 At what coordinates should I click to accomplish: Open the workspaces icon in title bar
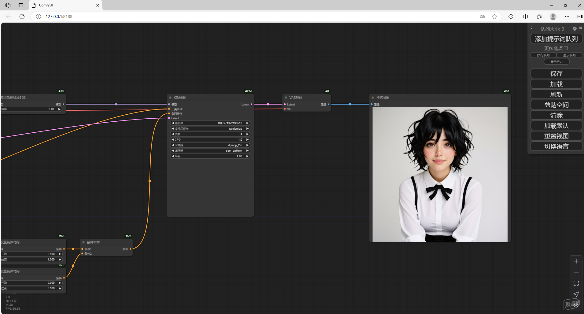8,5
